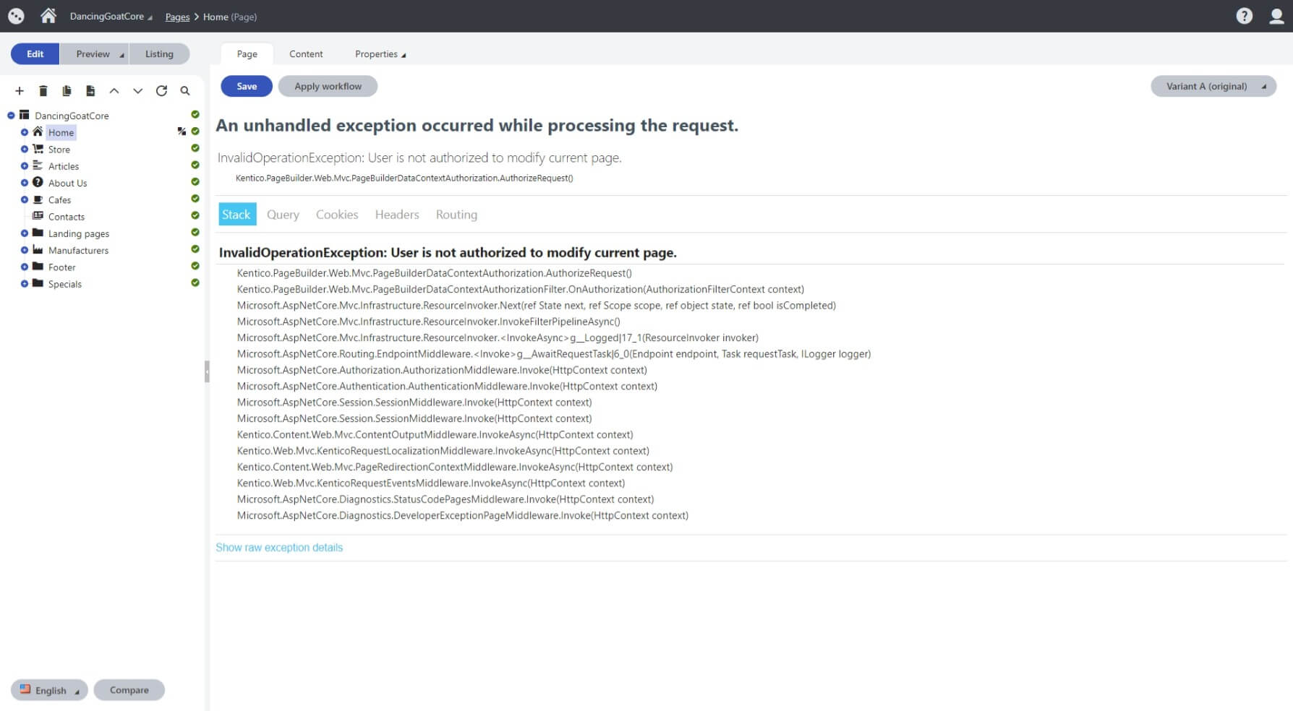Screen dimensions: 1293x711
Task: Open the user profile avatar icon
Action: coord(1276,16)
